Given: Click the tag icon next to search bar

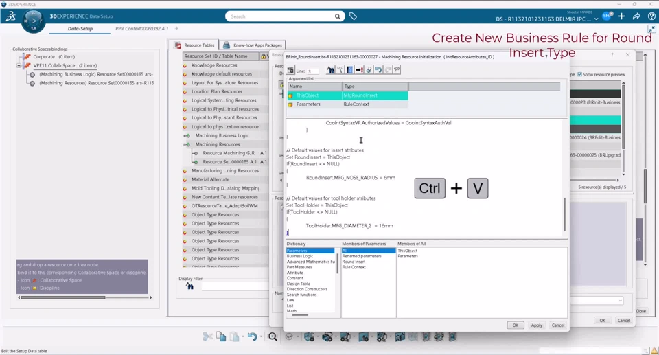Looking at the screenshot, I should [x=353, y=16].
